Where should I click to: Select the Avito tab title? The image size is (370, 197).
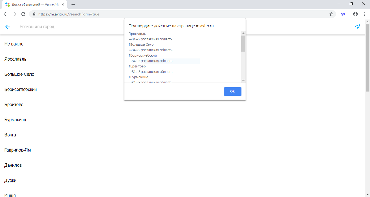[x=36, y=5]
